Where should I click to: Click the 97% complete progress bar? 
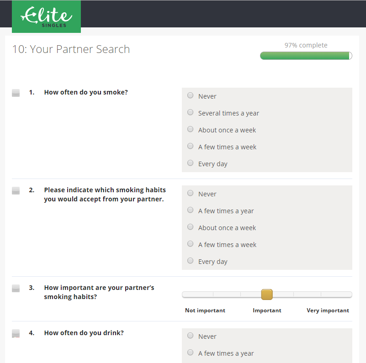point(306,56)
